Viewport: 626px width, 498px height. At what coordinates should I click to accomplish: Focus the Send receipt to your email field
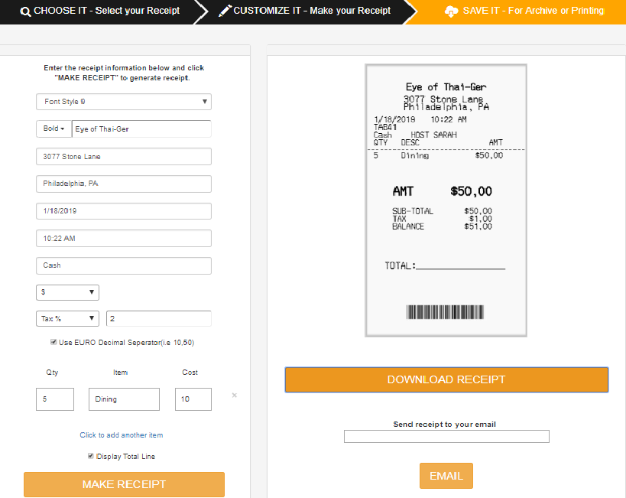tap(446, 437)
